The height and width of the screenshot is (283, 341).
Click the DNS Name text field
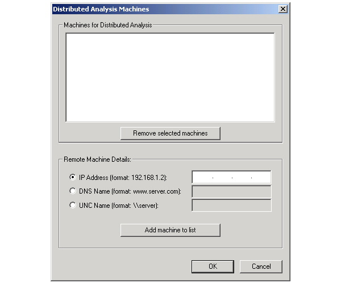tap(231, 191)
